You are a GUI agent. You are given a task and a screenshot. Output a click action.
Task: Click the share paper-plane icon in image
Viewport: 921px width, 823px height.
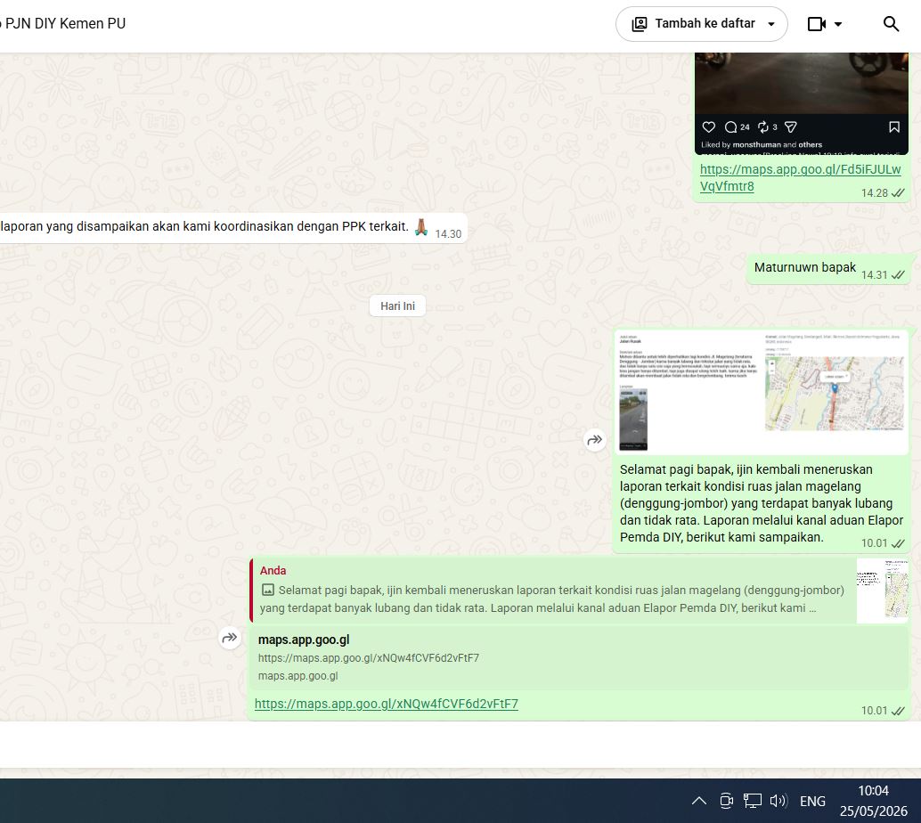tap(791, 126)
